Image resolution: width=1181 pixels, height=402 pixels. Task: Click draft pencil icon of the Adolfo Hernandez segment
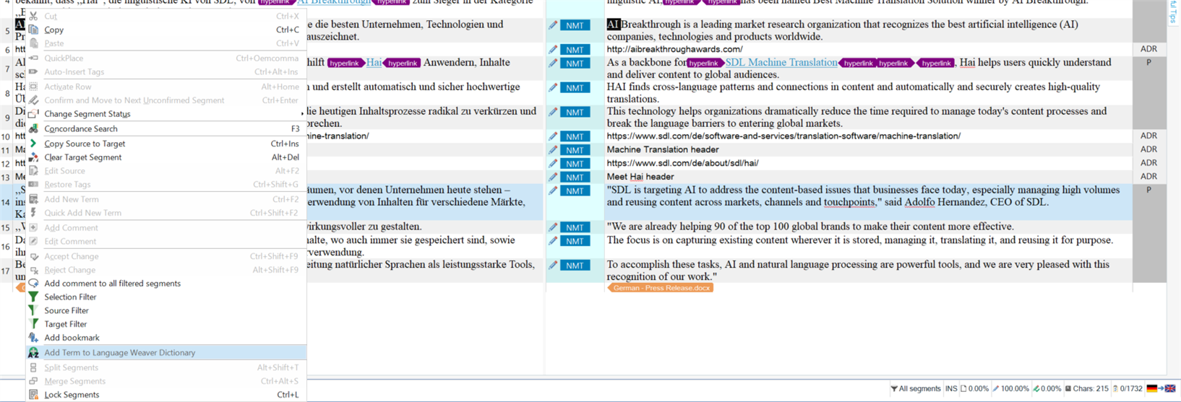pyautogui.click(x=553, y=191)
